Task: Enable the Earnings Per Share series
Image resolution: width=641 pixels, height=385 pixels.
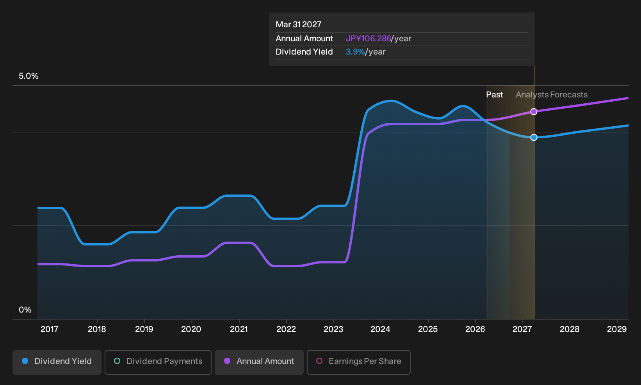Action: tap(359, 362)
